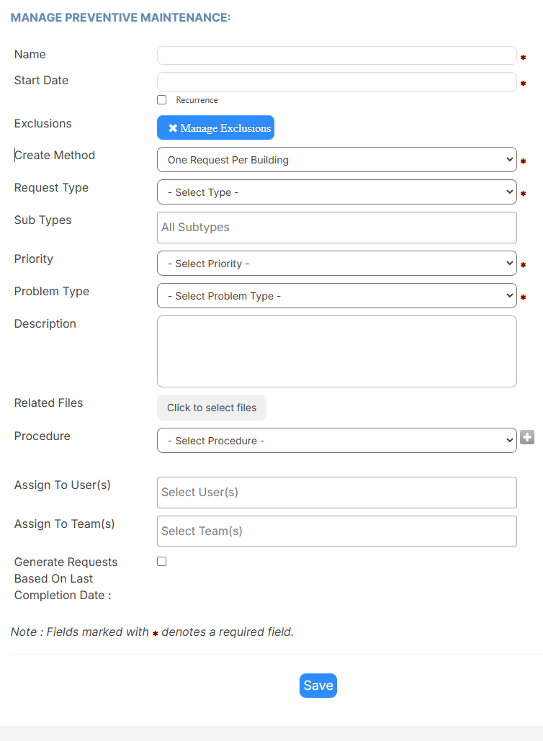Click into the Start Date field
The height and width of the screenshot is (741, 543).
[x=336, y=82]
